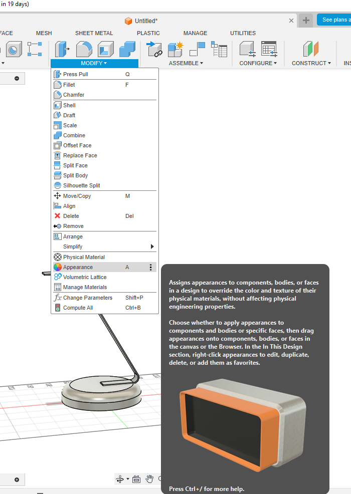351x494 pixels.
Task: Expand the Simplify submenu
Action: 104,246
